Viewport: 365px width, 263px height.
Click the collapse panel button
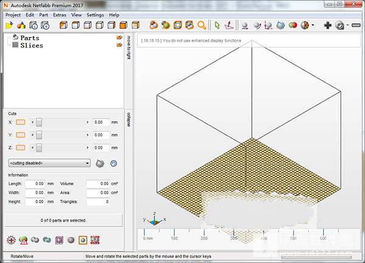click(129, 119)
